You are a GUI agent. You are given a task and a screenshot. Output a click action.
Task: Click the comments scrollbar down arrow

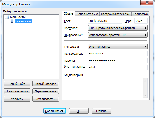pos(145,95)
